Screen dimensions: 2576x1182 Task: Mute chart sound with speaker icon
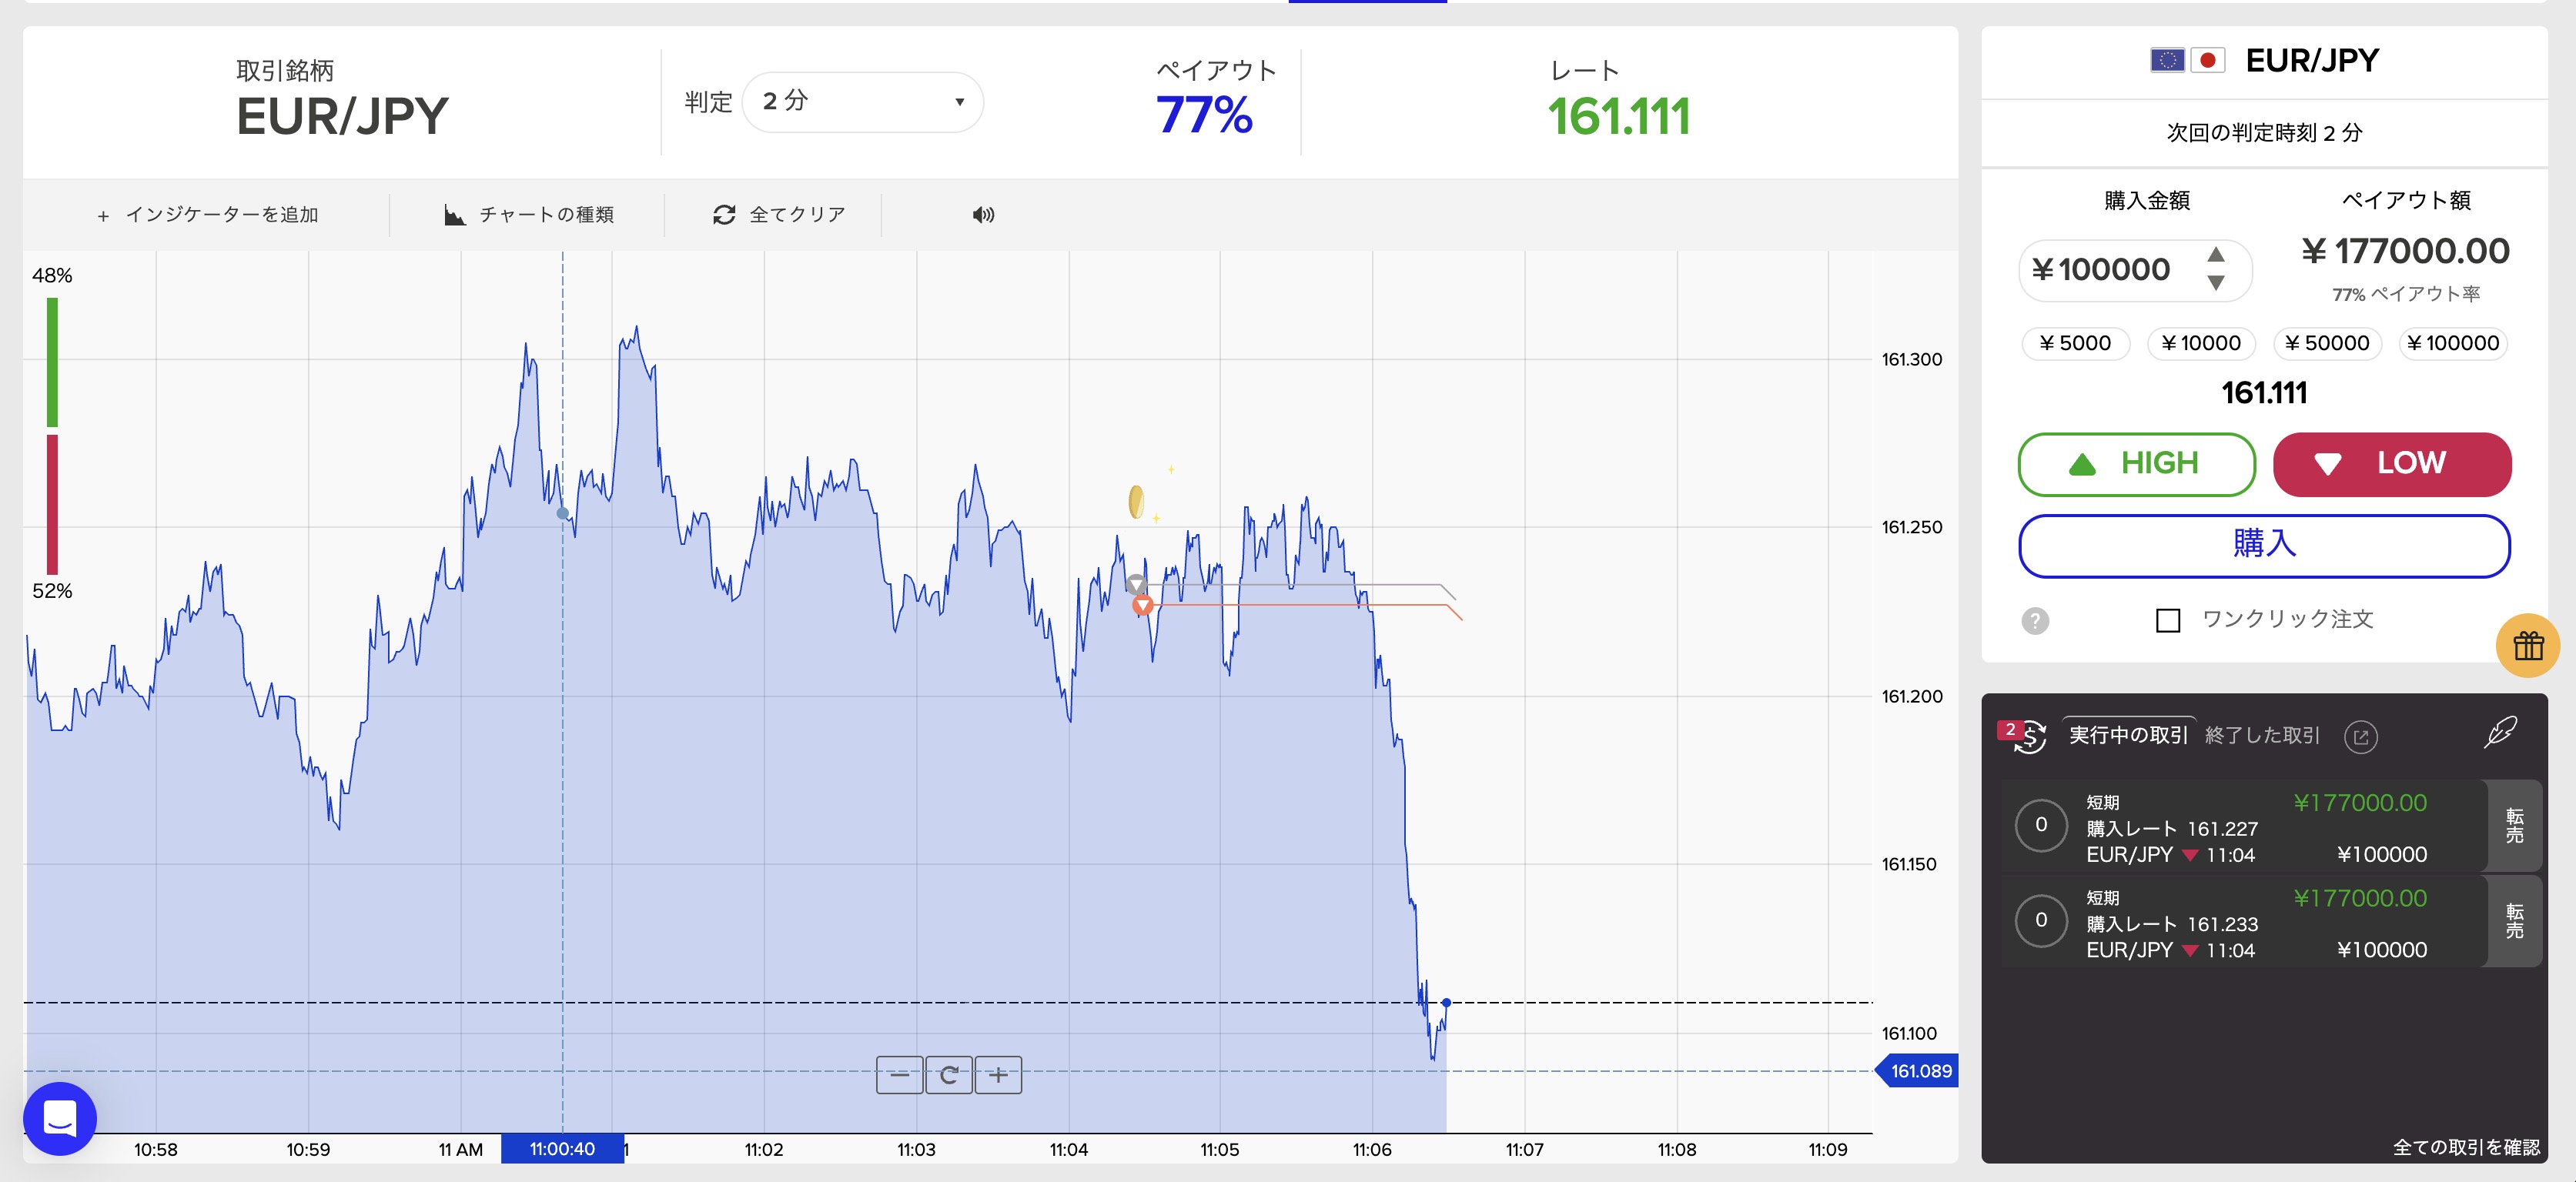pyautogui.click(x=983, y=215)
